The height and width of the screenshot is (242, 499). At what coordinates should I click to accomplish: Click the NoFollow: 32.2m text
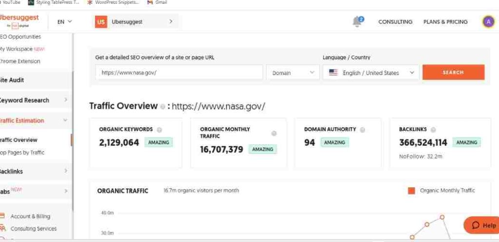pyautogui.click(x=421, y=156)
